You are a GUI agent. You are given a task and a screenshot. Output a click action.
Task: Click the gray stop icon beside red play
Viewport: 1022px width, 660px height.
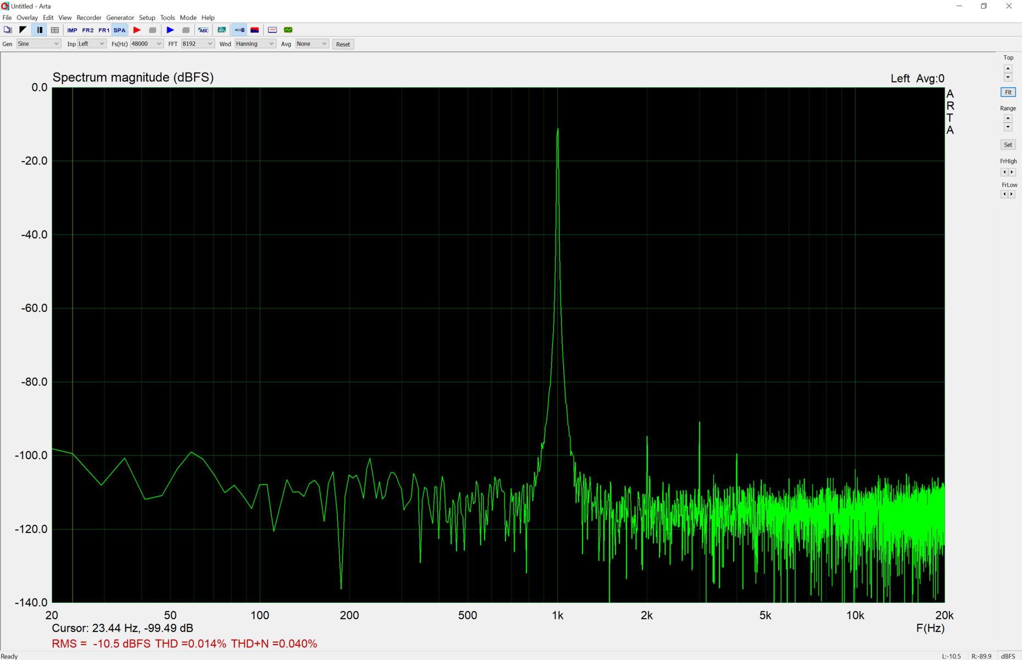[x=152, y=30]
